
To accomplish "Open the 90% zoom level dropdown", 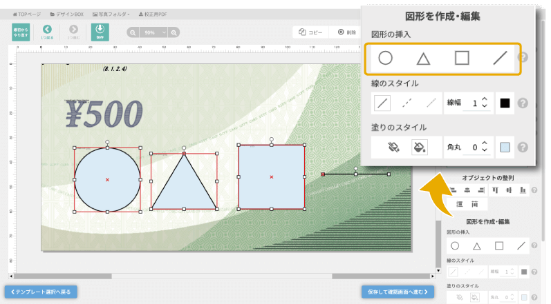I will [x=153, y=32].
